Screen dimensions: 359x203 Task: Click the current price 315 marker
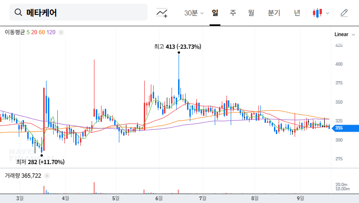click(345, 128)
